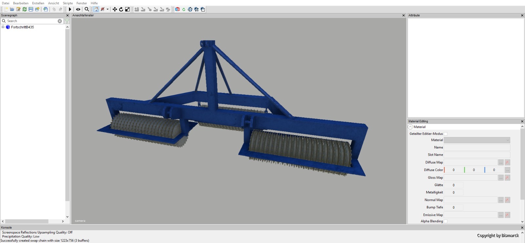Click the Redo arrow icon
This screenshot has height=243, width=525.
pyautogui.click(x=60, y=9)
